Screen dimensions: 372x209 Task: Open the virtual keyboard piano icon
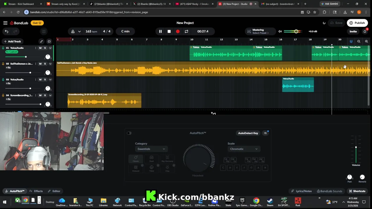click(x=44, y=31)
